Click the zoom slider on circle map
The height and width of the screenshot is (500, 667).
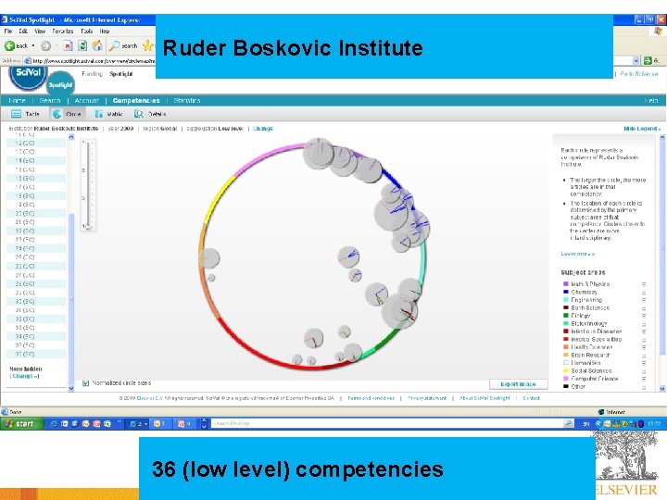click(89, 185)
